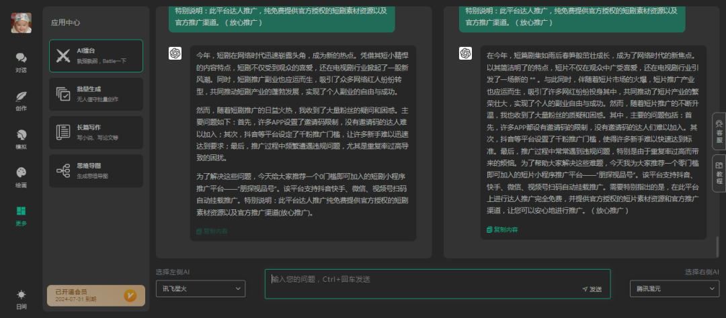Click the 选择右侧AI label
The width and height of the screenshot is (726, 318).
coord(702,272)
